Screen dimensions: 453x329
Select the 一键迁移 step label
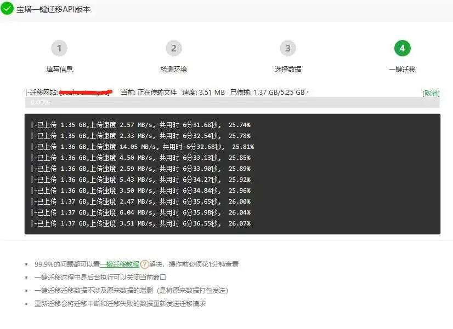(x=403, y=68)
